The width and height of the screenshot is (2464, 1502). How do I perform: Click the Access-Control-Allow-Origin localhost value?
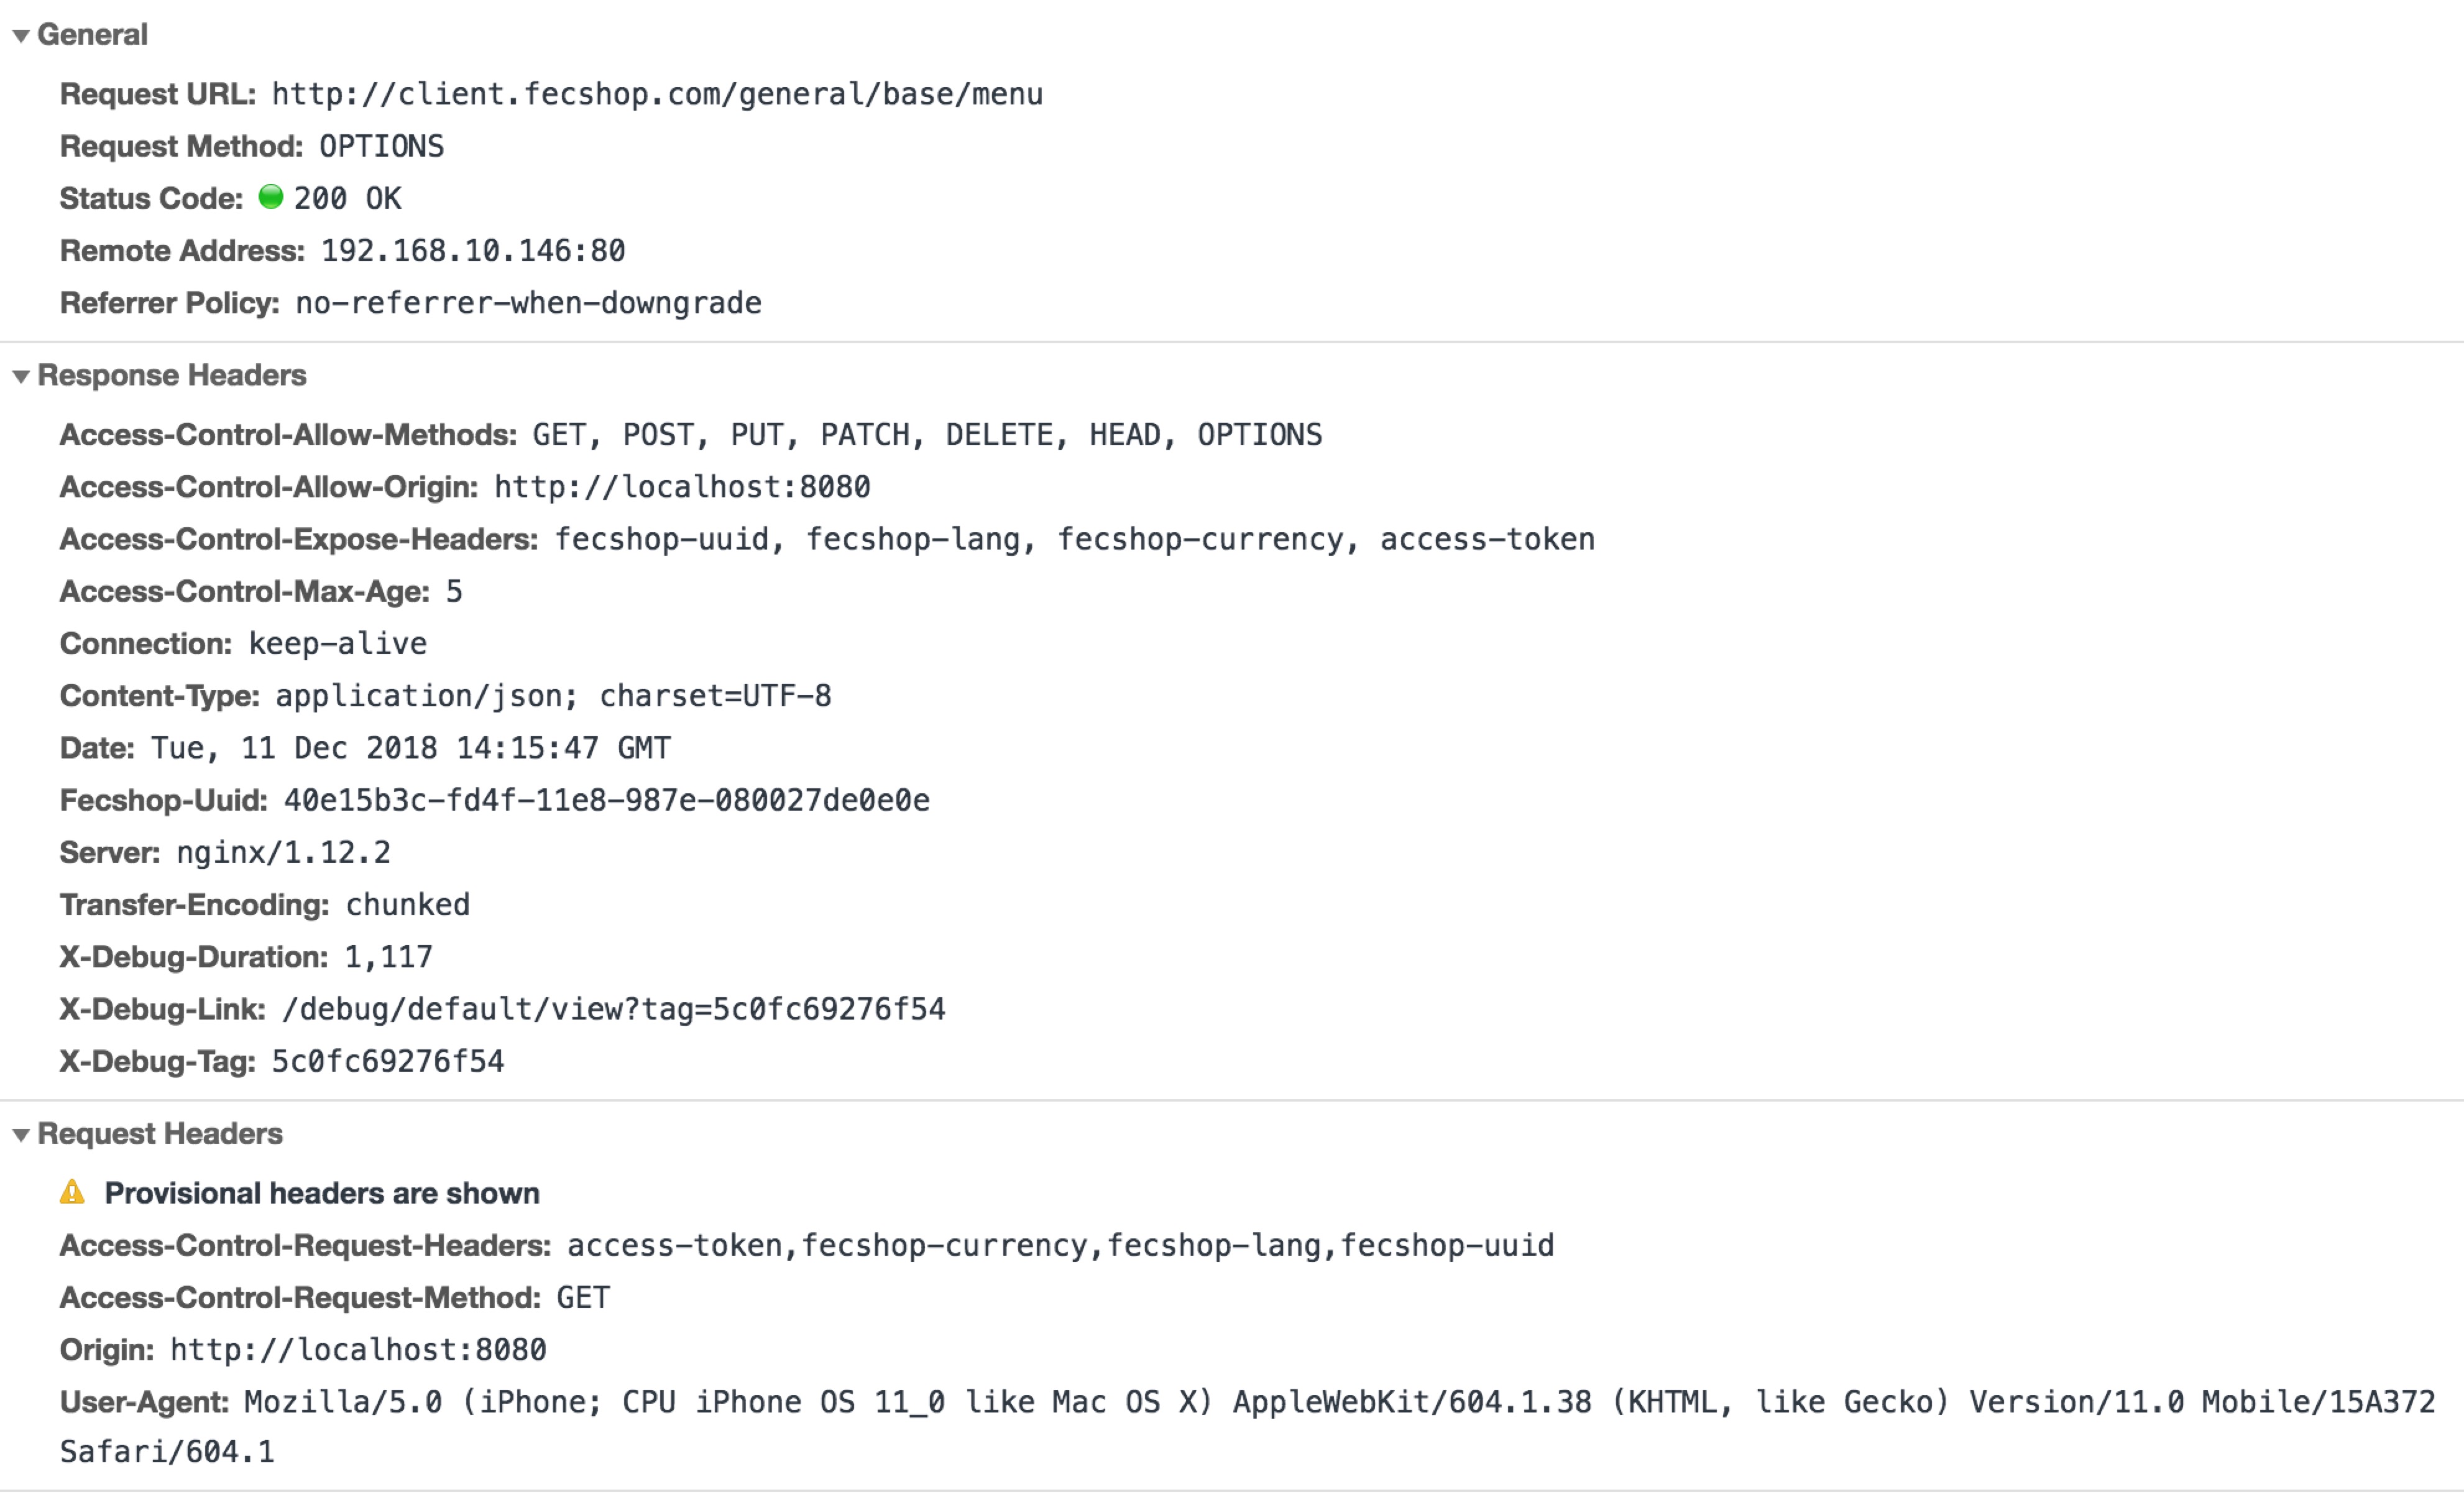coord(682,487)
